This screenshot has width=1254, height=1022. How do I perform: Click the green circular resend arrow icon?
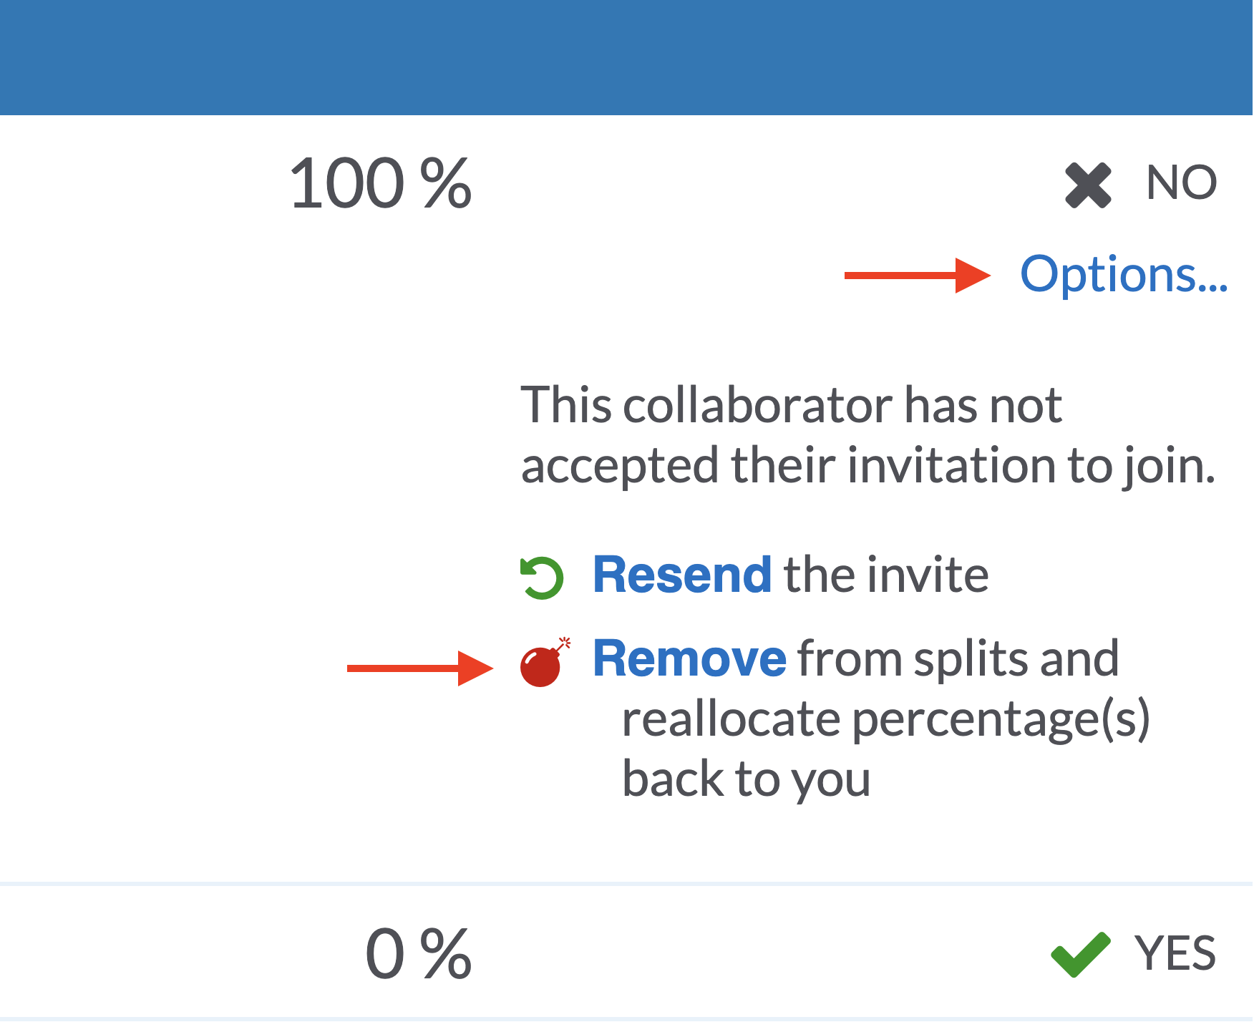(x=542, y=577)
